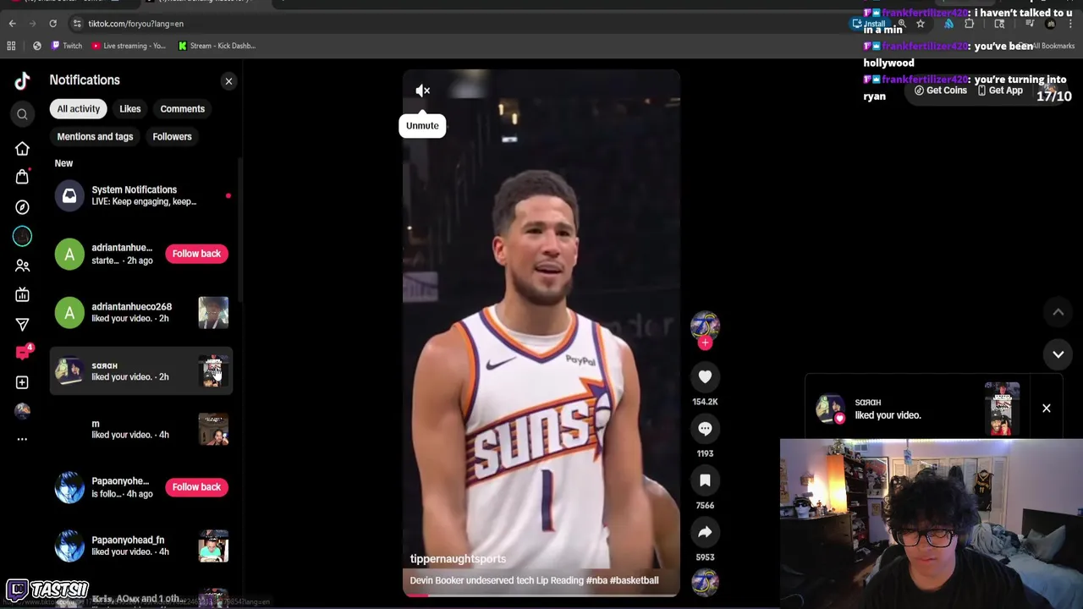Click the Get App button
The width and height of the screenshot is (1083, 609).
[x=999, y=91]
